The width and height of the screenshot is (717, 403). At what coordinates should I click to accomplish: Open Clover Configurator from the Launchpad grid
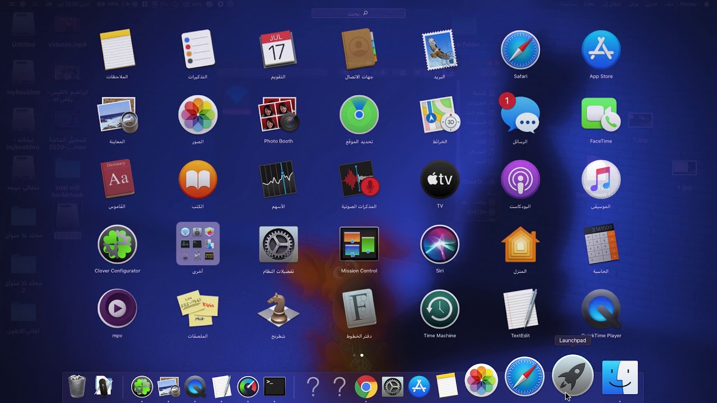click(x=117, y=245)
